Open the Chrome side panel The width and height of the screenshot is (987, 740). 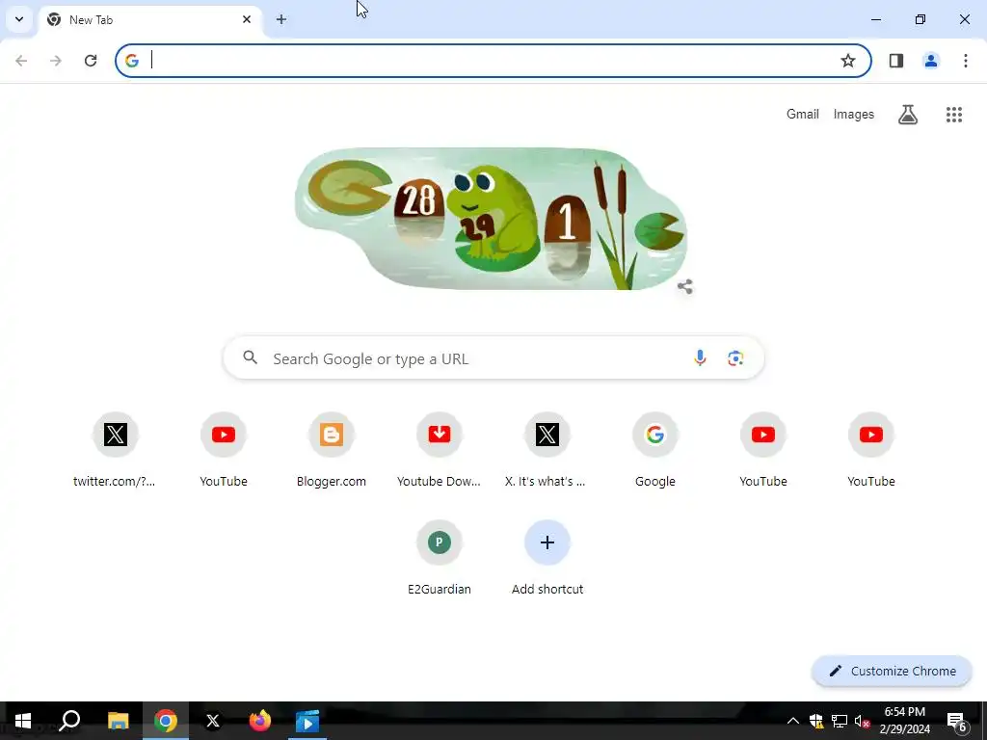click(x=896, y=61)
